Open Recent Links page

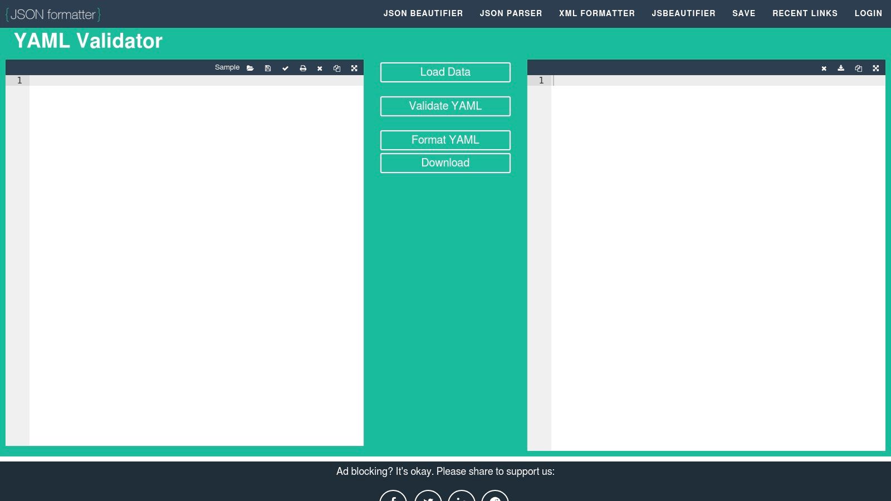coord(805,13)
